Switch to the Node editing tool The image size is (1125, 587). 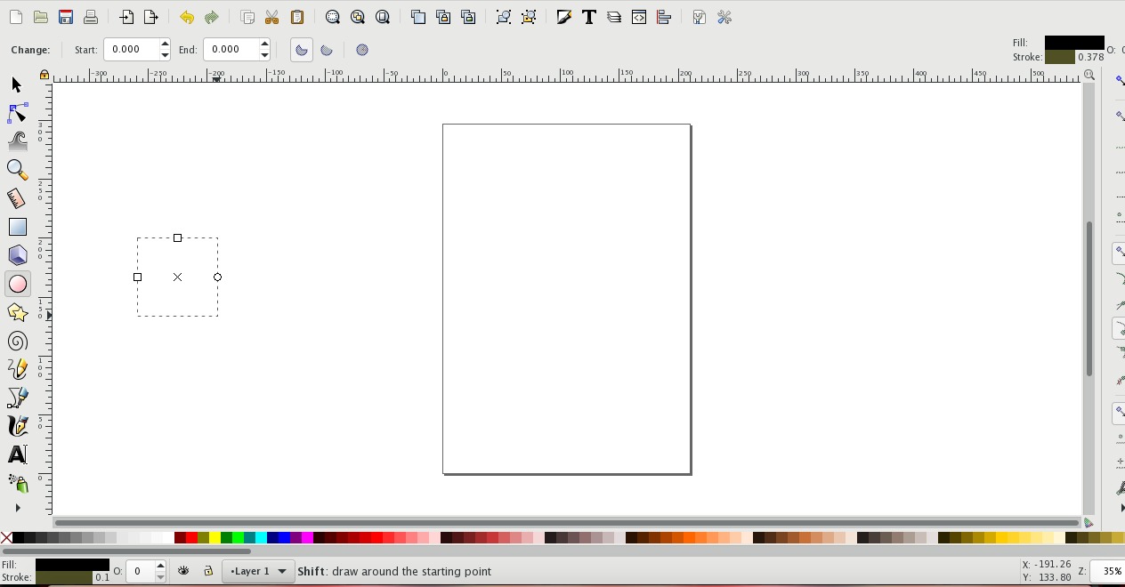17,113
